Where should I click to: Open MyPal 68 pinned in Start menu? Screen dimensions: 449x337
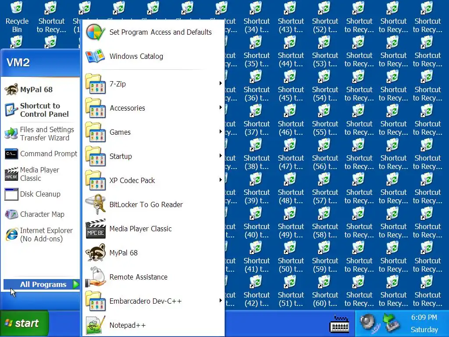41,90
